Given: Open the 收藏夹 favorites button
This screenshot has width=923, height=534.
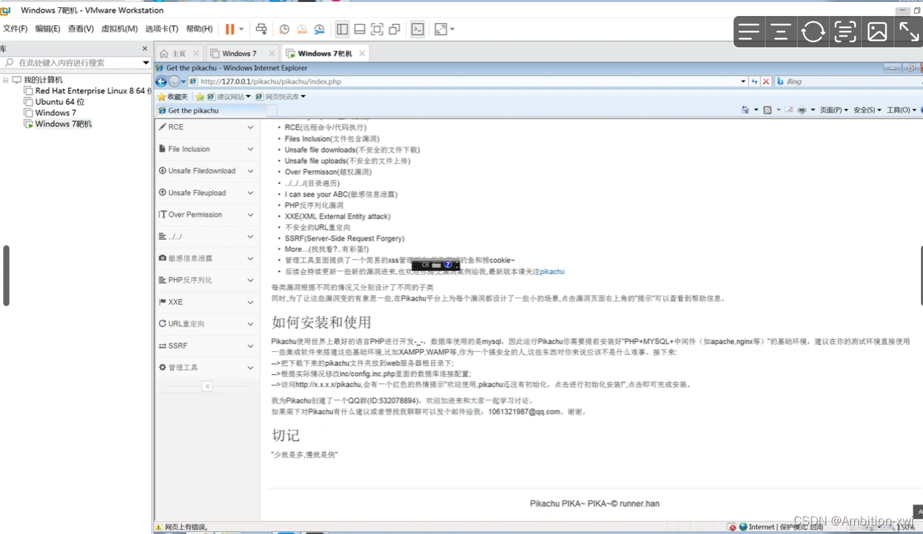Looking at the screenshot, I should tap(173, 97).
